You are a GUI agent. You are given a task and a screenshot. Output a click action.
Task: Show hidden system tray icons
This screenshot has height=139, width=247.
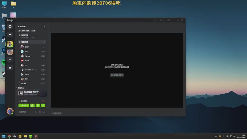[216, 136]
